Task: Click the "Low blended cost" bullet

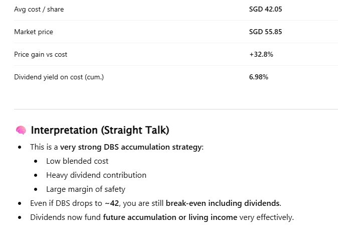Action: pyautogui.click(x=77, y=161)
